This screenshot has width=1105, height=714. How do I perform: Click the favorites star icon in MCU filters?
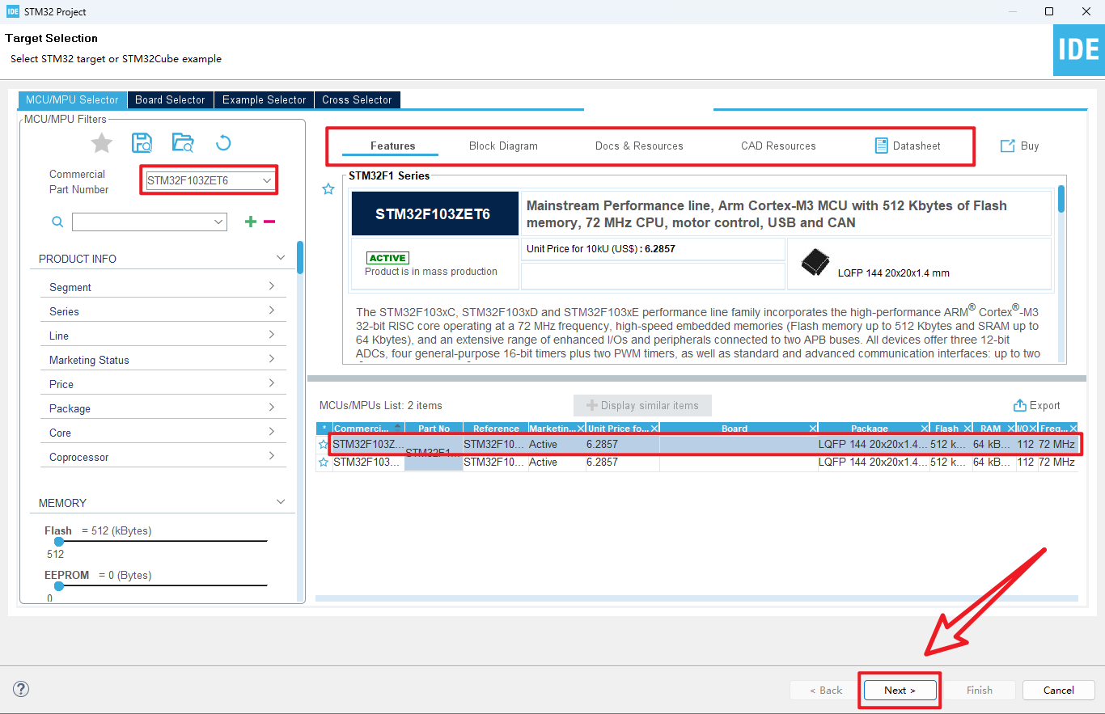coord(101,144)
